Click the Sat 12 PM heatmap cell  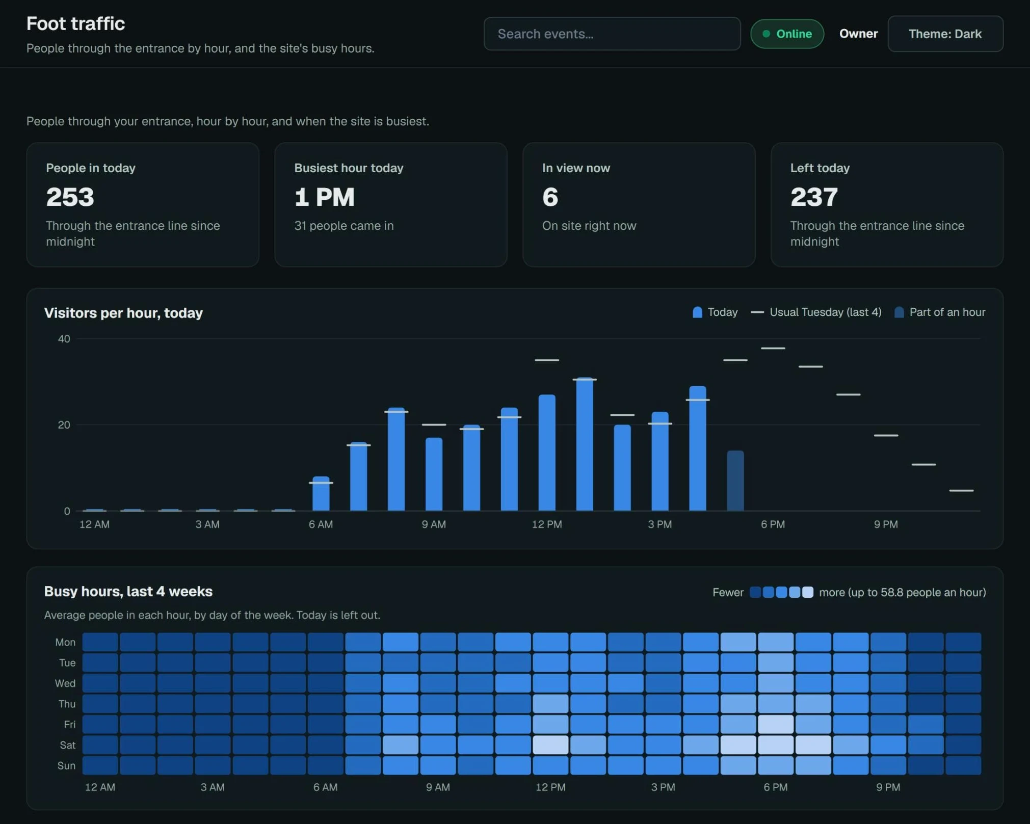coord(550,745)
